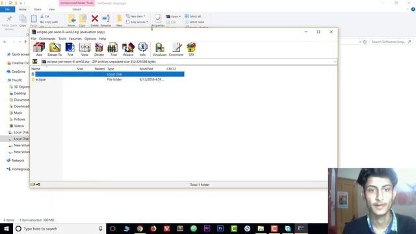The image size is (416, 234).
Task: Click the Open dropdown in Explorer ribbon
Action: [x=174, y=16]
